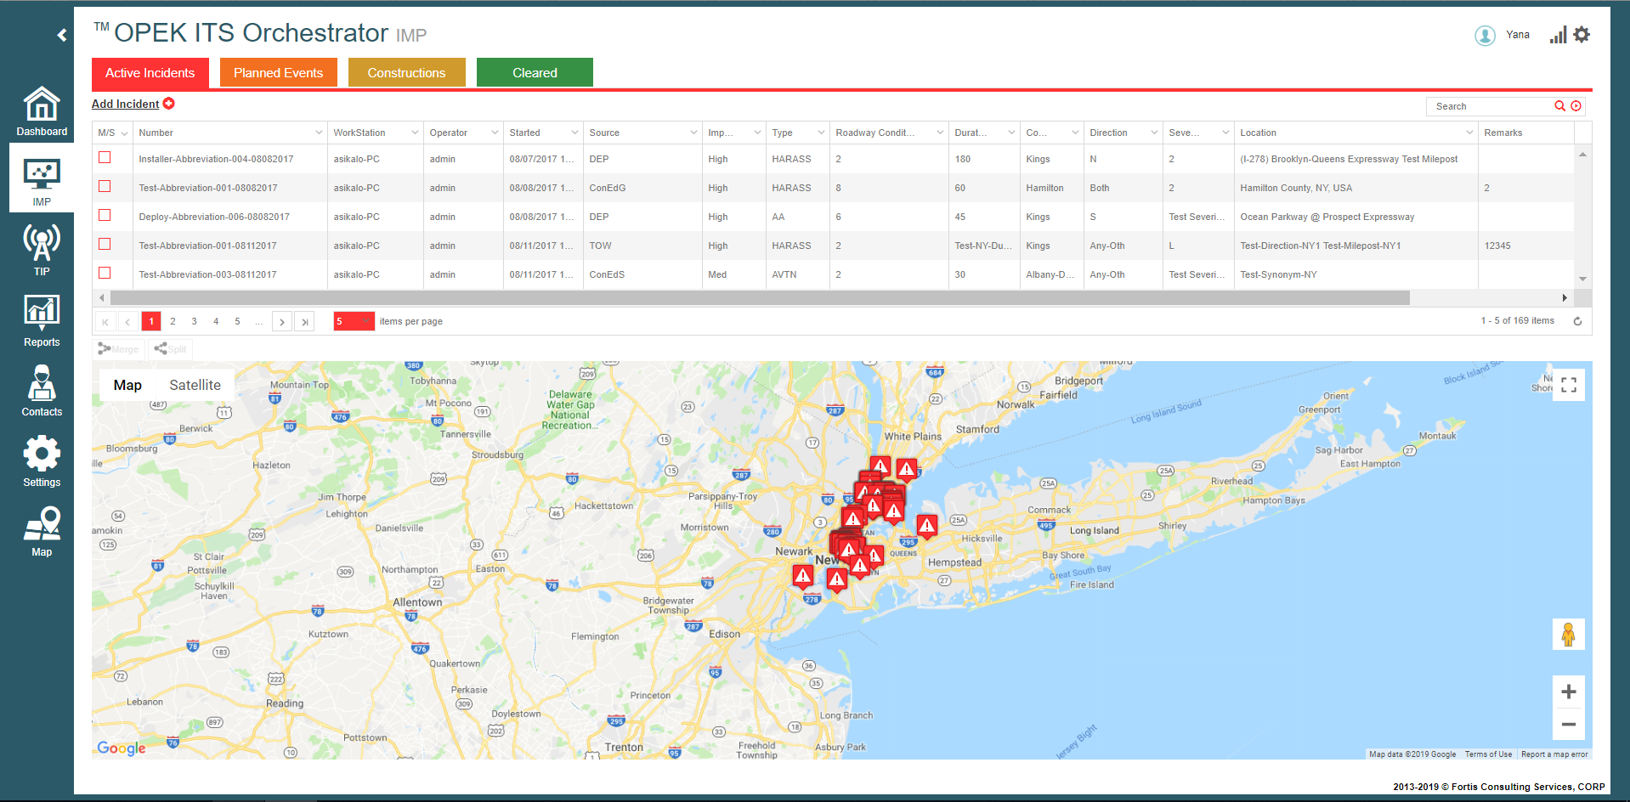The width and height of the screenshot is (1630, 802).
Task: Open the Dashboard from sidebar
Action: tap(42, 112)
